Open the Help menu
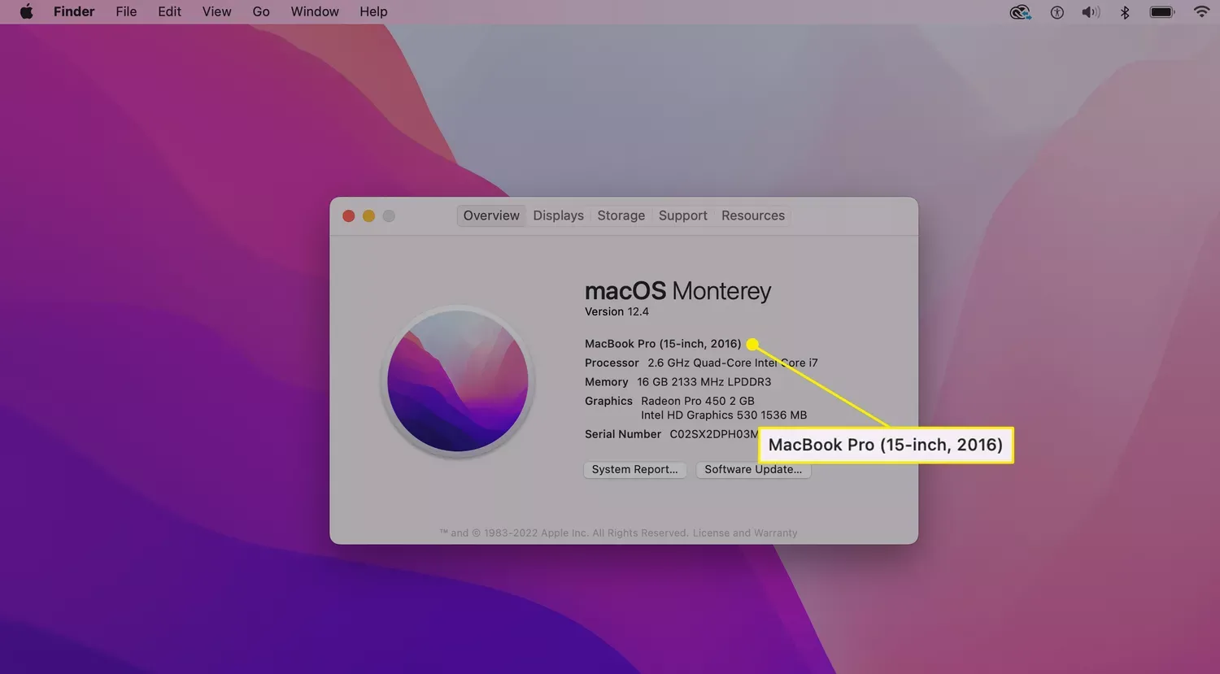1220x674 pixels. click(x=373, y=11)
